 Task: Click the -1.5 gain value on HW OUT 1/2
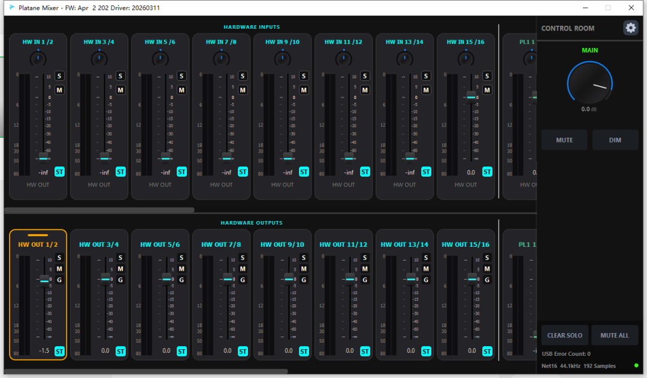click(44, 350)
